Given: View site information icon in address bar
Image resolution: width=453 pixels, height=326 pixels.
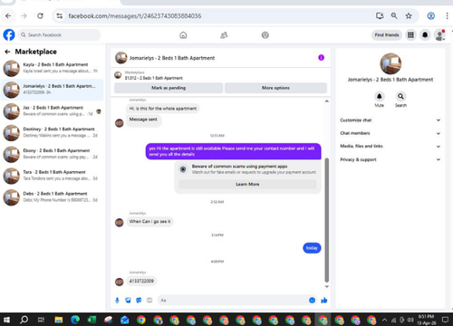Looking at the screenshot, I should click(x=60, y=15).
